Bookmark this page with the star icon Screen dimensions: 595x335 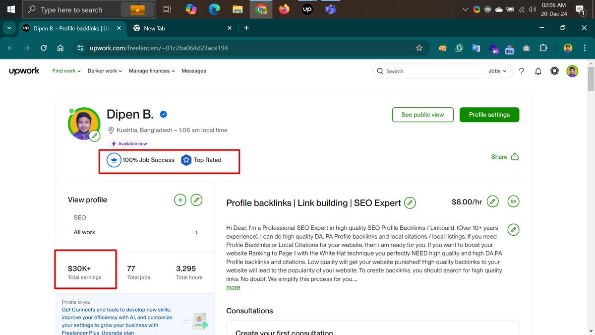[419, 48]
